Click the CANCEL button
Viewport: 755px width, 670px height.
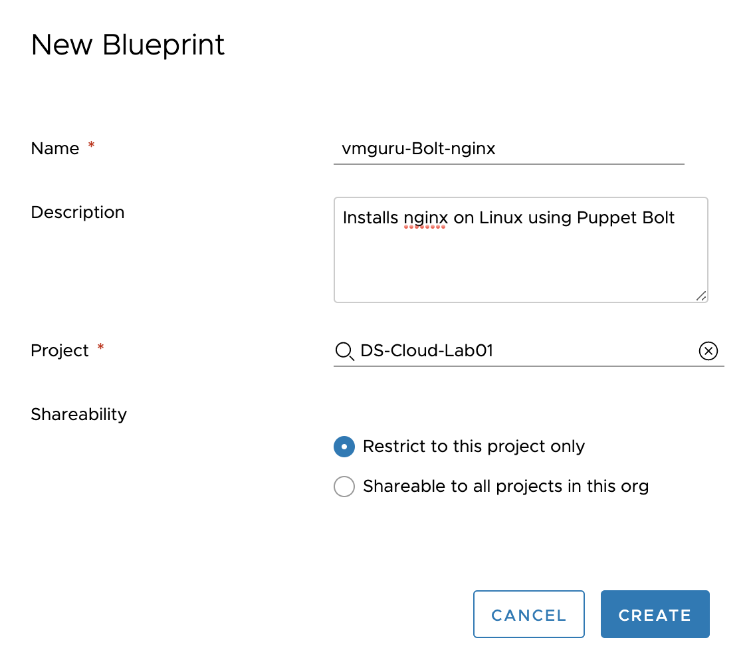(528, 614)
